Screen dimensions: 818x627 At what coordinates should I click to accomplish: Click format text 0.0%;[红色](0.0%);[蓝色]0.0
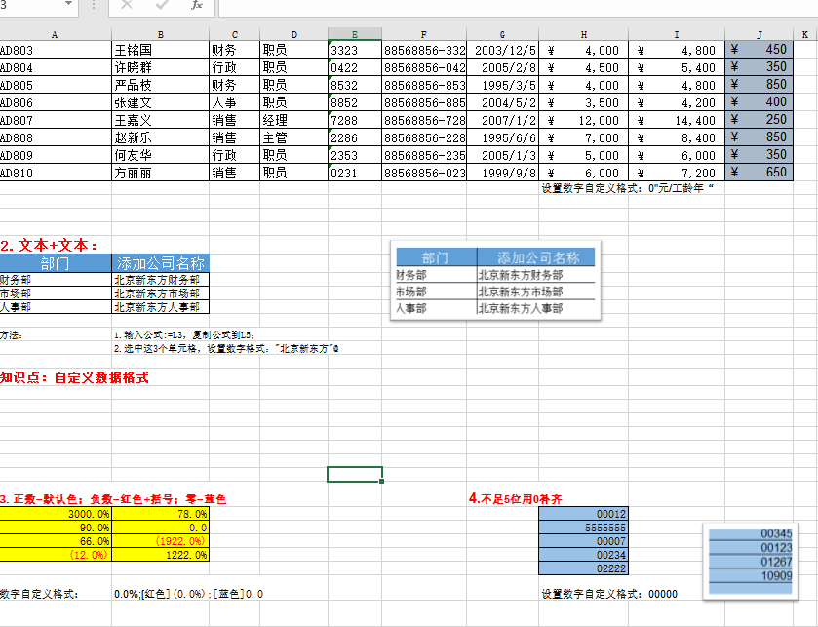coord(188,594)
